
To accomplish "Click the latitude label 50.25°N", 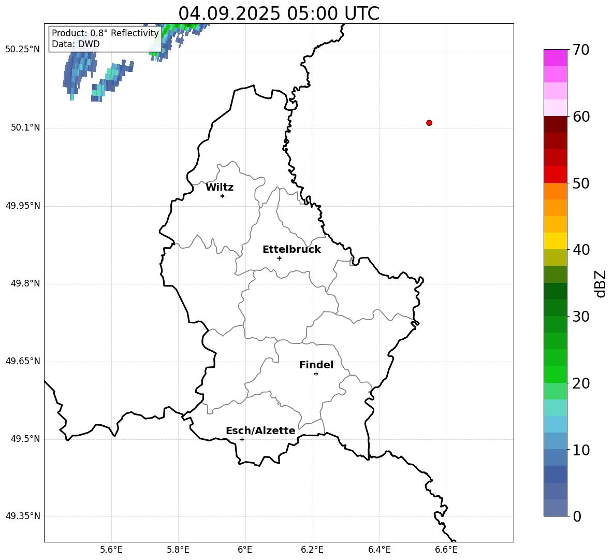I will pos(23,50).
